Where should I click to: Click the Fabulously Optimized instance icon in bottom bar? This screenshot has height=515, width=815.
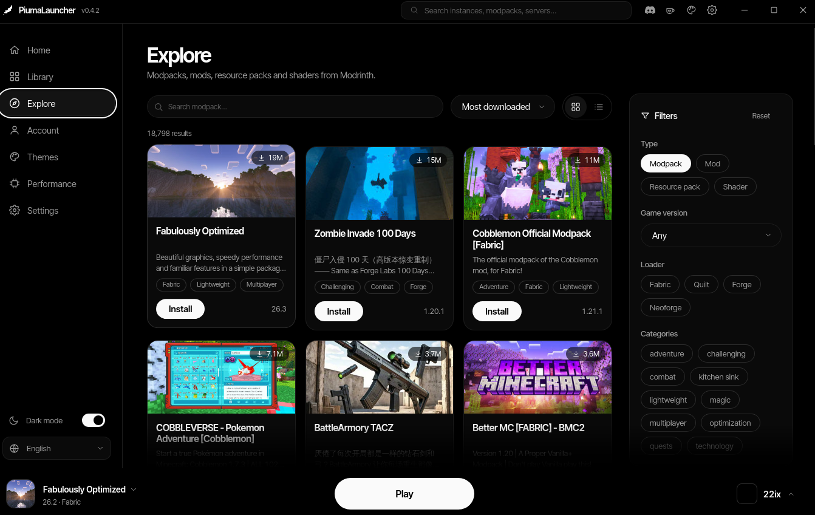point(21,493)
